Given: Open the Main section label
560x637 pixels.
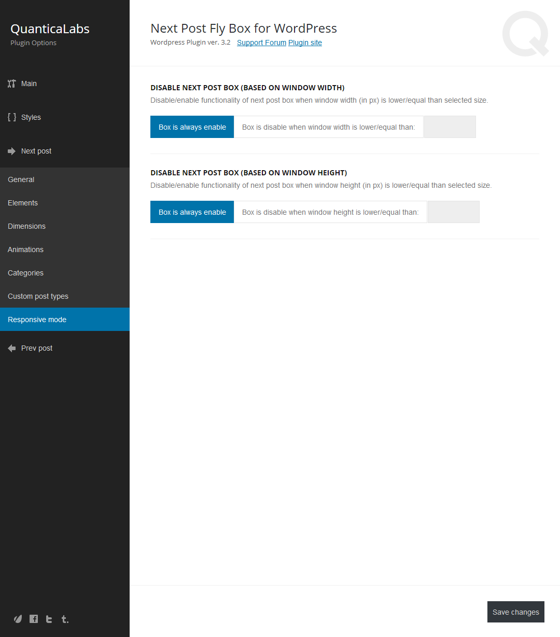Looking at the screenshot, I should point(29,84).
